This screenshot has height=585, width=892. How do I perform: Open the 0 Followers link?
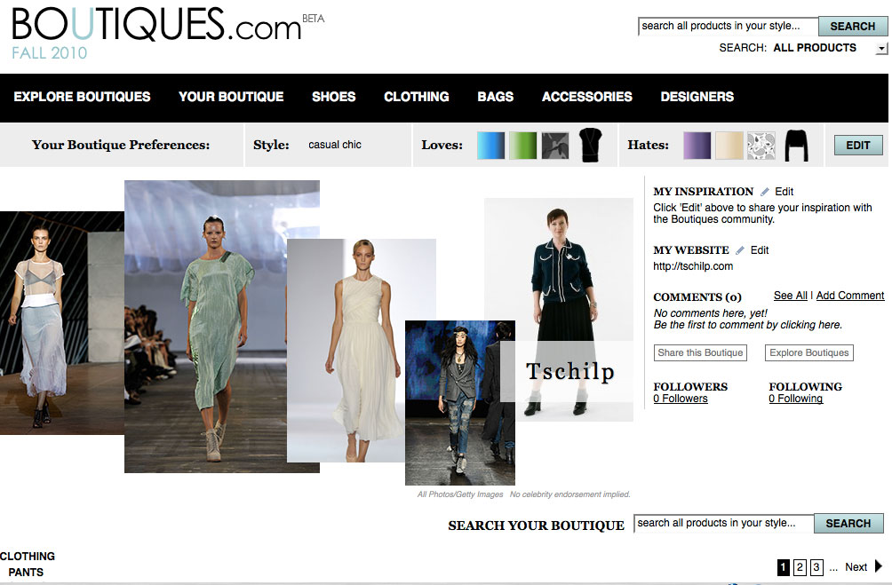[x=681, y=398]
